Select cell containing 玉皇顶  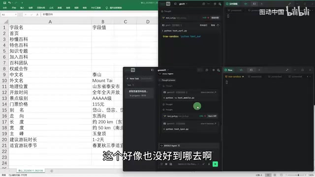tap(103, 134)
